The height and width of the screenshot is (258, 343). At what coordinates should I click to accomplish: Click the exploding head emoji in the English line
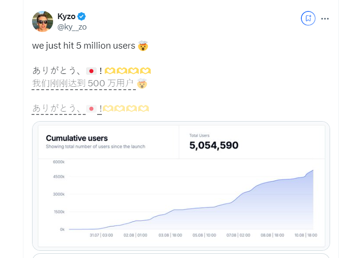point(143,46)
